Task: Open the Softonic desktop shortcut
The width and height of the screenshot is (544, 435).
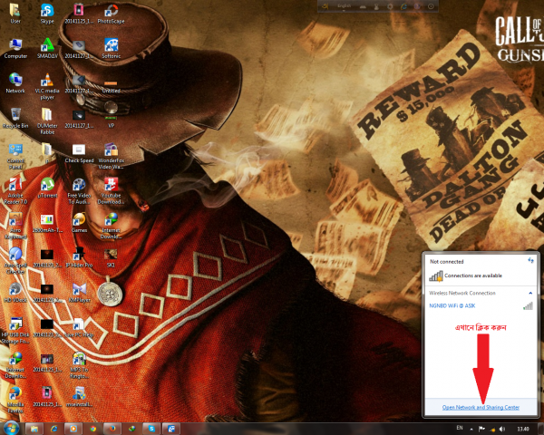Action: pyautogui.click(x=111, y=48)
